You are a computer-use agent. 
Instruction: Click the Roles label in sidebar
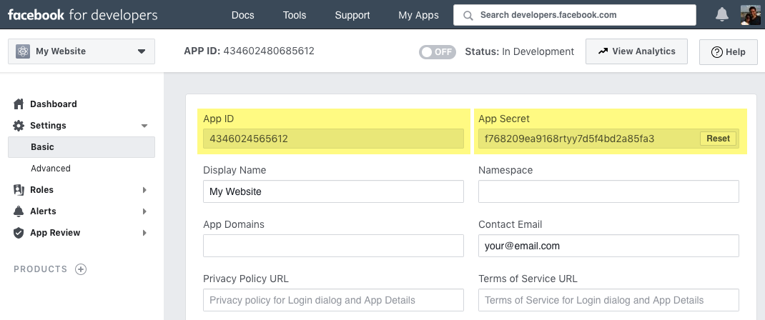coord(42,189)
